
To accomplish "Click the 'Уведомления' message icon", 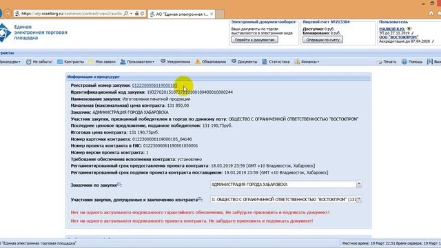I will pos(163,61).
